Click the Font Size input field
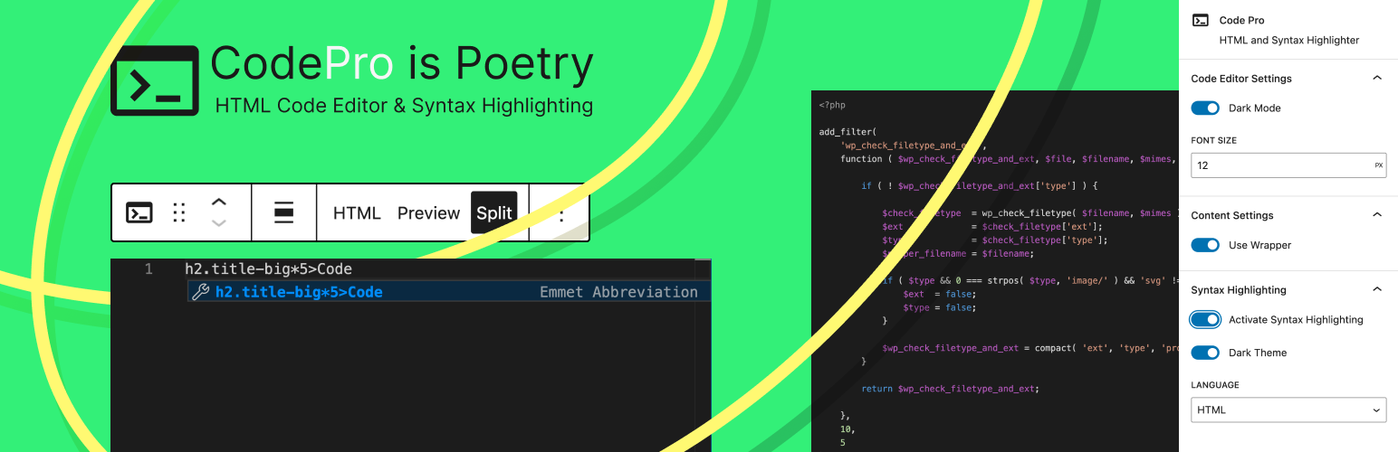The height and width of the screenshot is (452, 1398). (x=1288, y=165)
